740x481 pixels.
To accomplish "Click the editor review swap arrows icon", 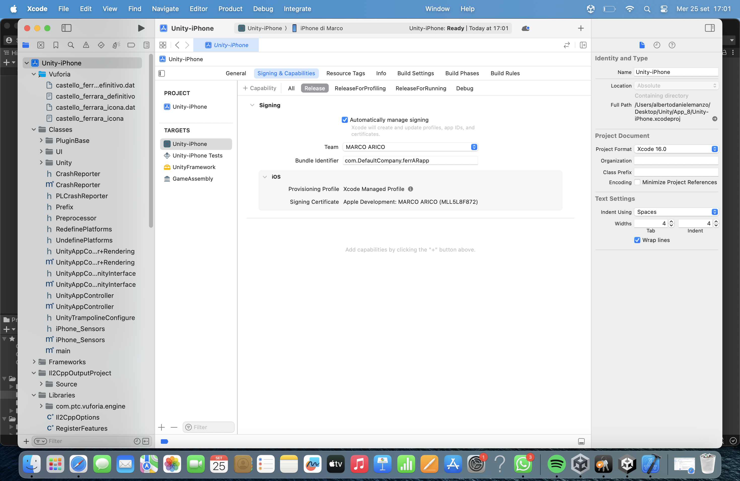I will click(567, 45).
